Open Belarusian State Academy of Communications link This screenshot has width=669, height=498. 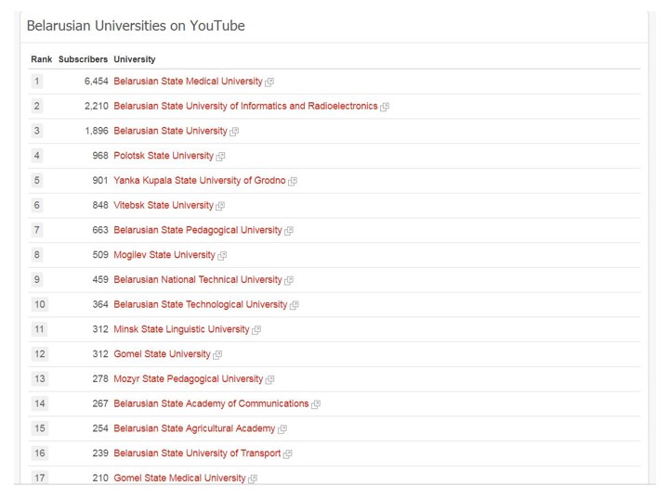coord(211,403)
